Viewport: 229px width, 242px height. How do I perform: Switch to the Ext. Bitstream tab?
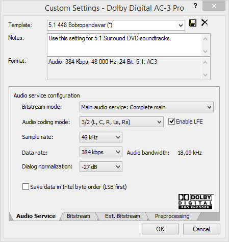(122, 216)
